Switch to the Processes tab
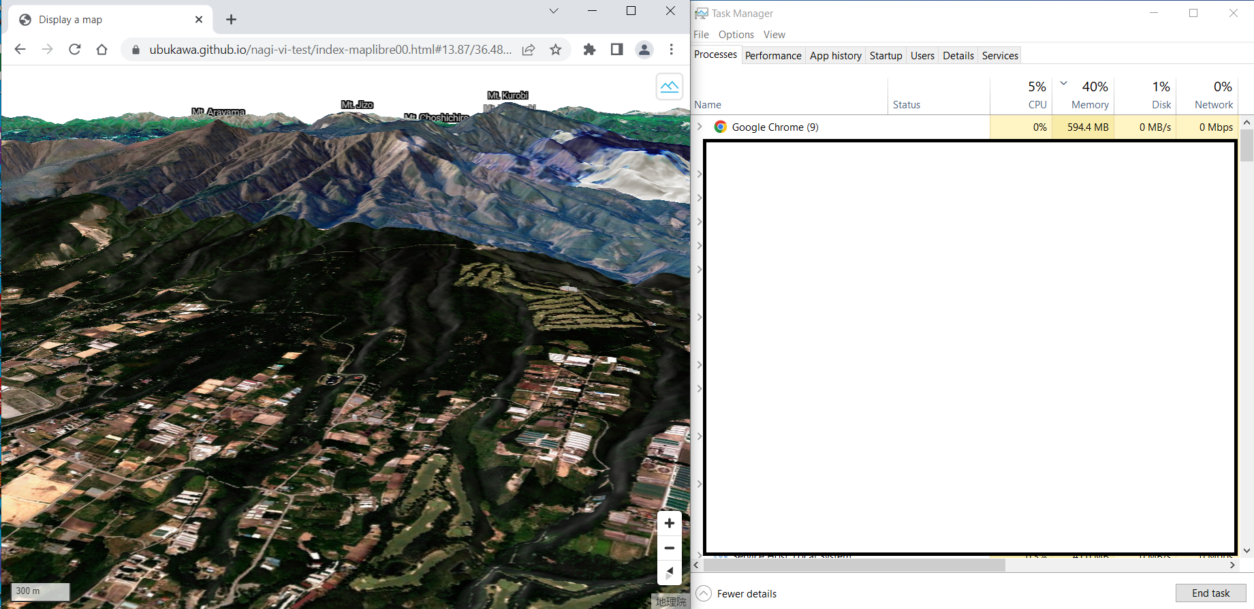 (x=715, y=54)
